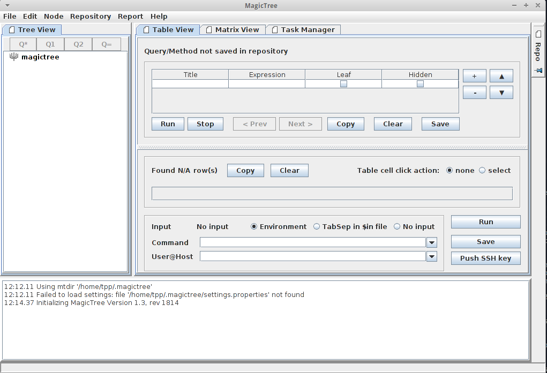
Task: Open the User@Host dropdown arrow
Action: 432,256
